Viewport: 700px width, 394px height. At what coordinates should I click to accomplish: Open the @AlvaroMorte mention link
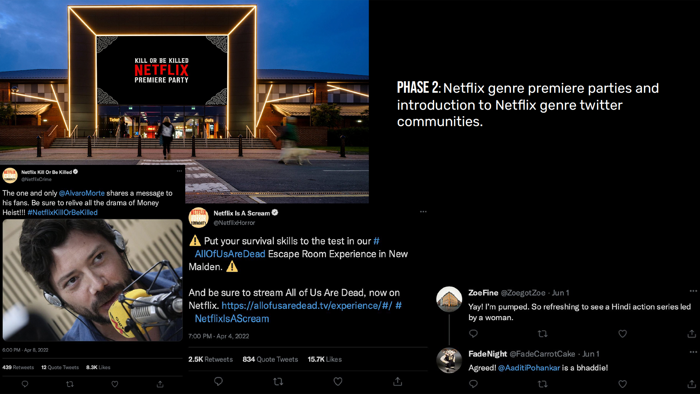[82, 193]
